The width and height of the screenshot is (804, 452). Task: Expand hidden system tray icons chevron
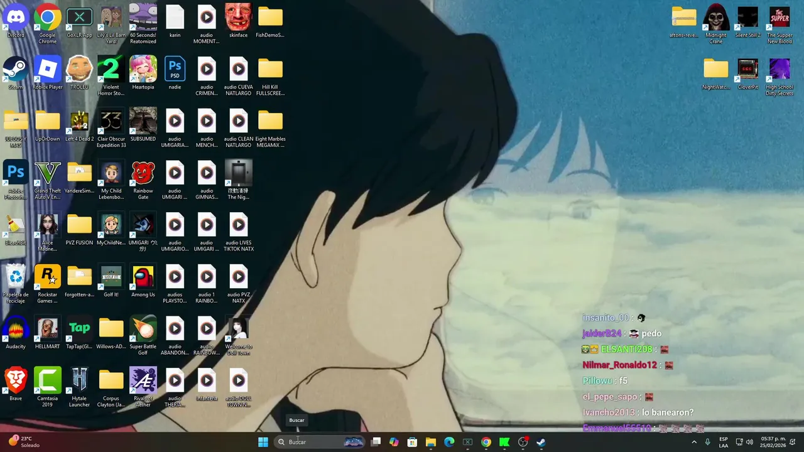click(694, 442)
